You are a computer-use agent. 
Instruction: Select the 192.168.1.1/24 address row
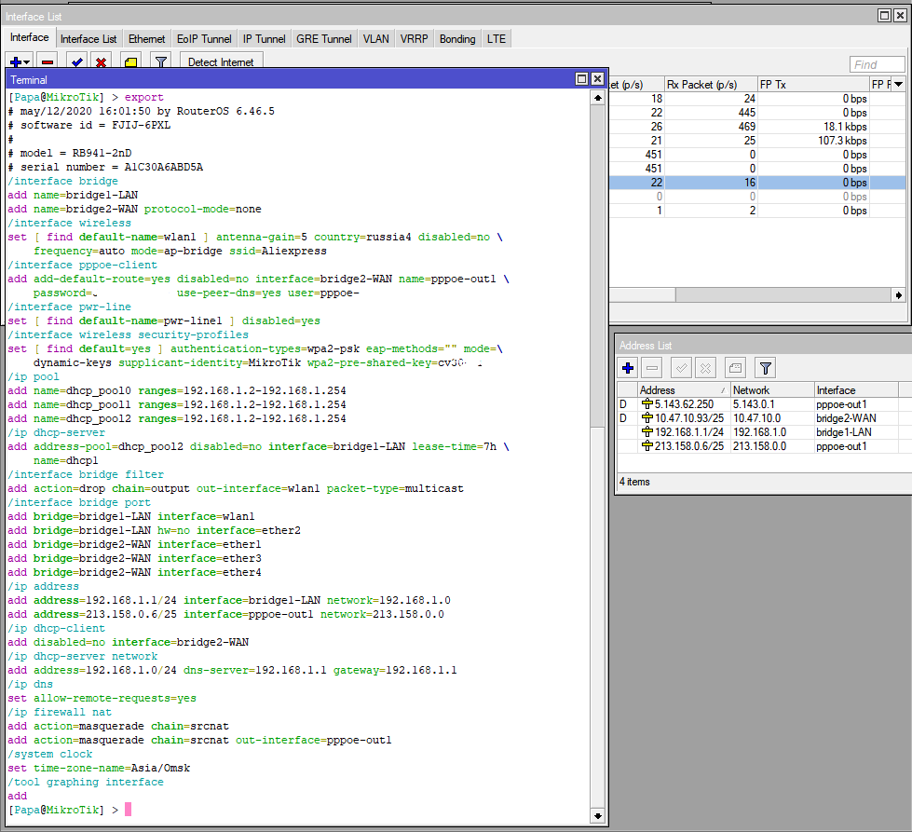pyautogui.click(x=763, y=432)
